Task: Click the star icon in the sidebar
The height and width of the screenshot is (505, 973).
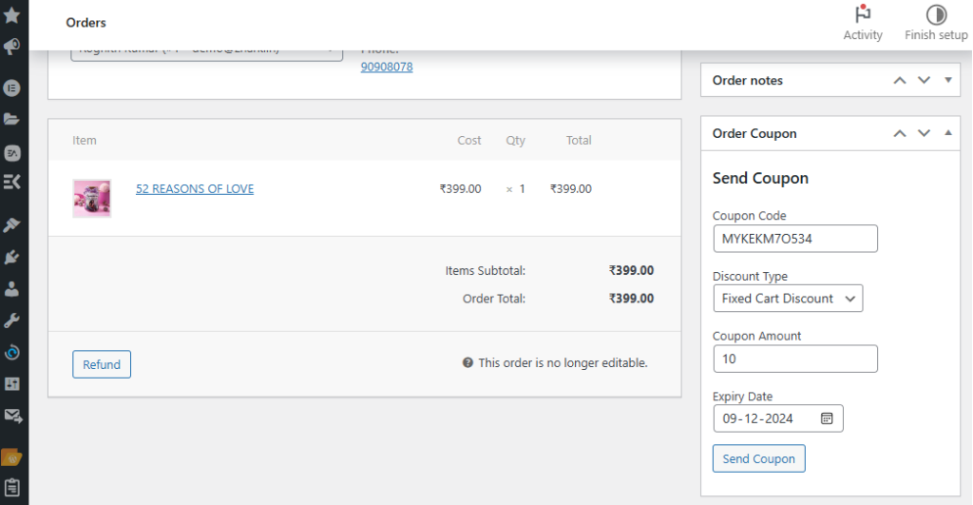Action: (12, 15)
